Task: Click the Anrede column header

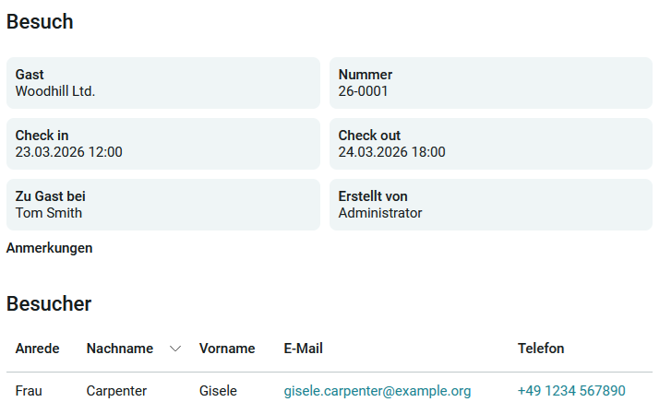Action: click(38, 349)
